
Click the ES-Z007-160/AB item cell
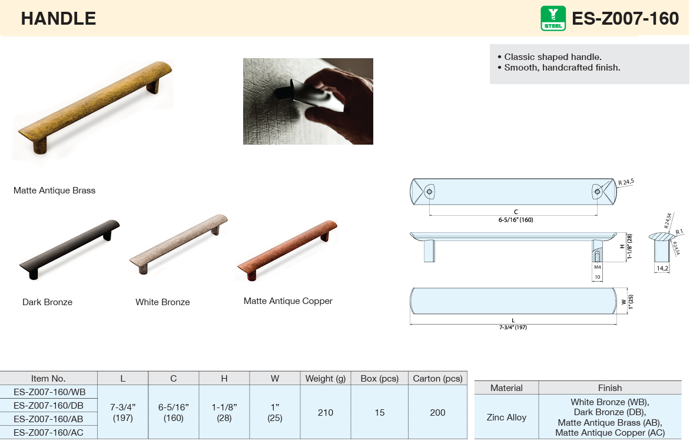pyautogui.click(x=49, y=419)
